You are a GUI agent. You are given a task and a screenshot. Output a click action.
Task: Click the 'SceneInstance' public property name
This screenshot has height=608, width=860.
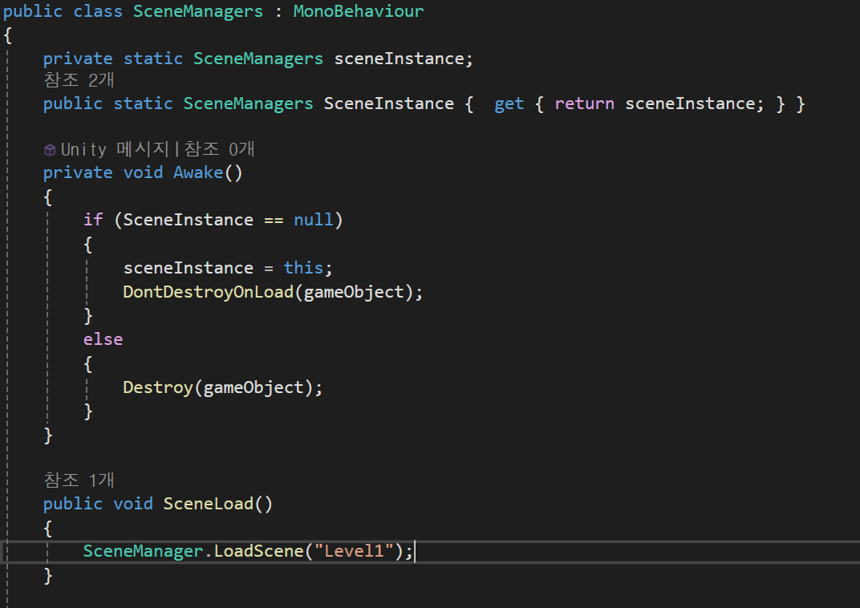(x=389, y=103)
